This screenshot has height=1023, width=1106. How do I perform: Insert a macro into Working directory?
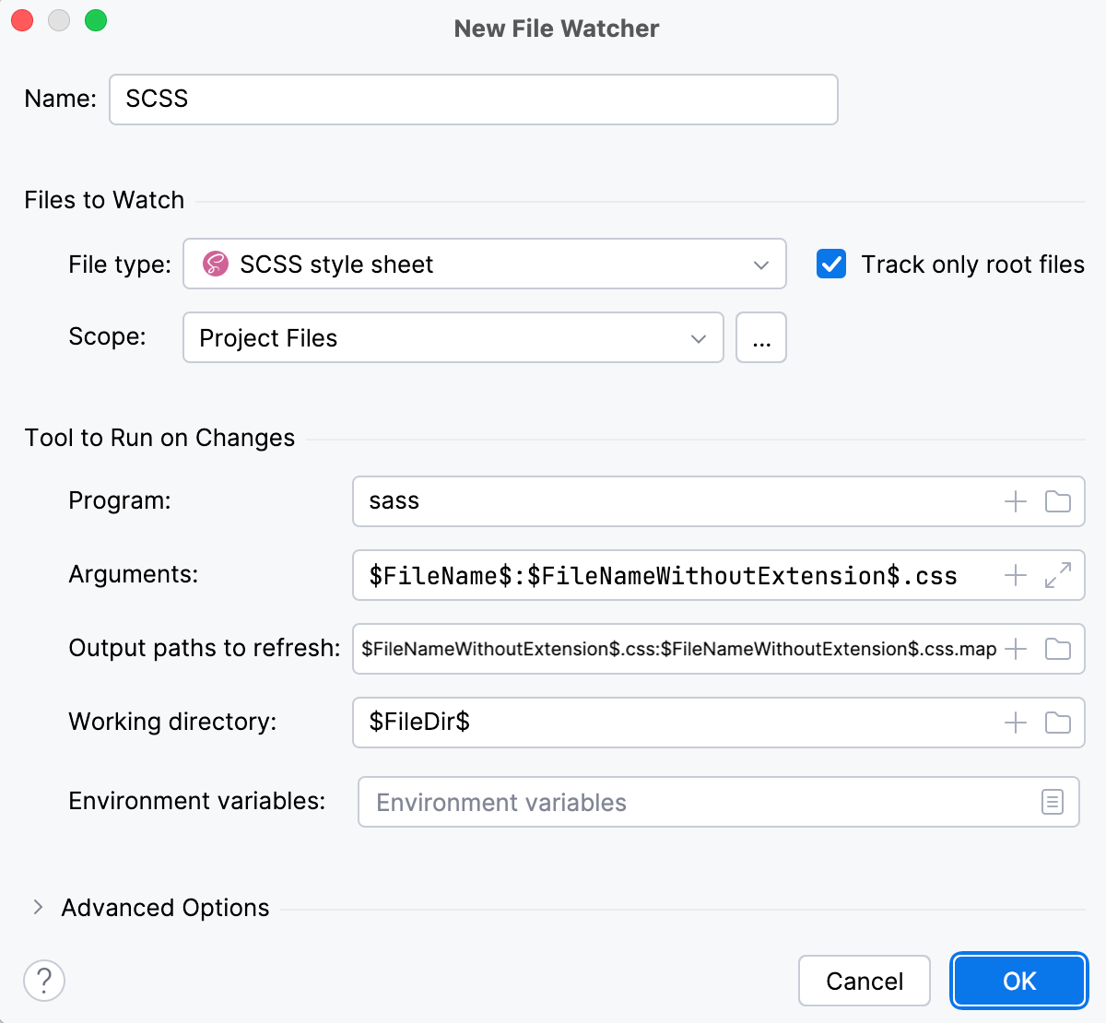click(1015, 723)
